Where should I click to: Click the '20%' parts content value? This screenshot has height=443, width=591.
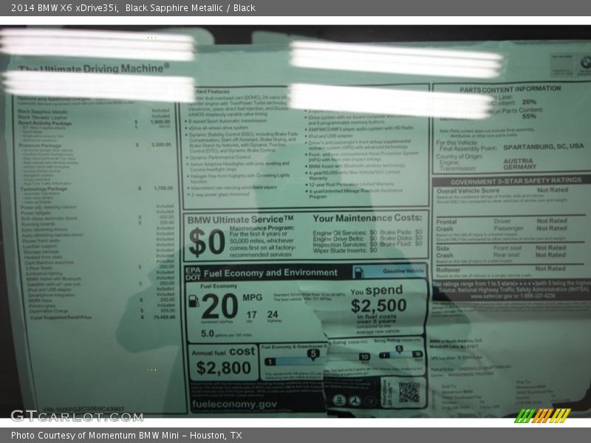(529, 102)
